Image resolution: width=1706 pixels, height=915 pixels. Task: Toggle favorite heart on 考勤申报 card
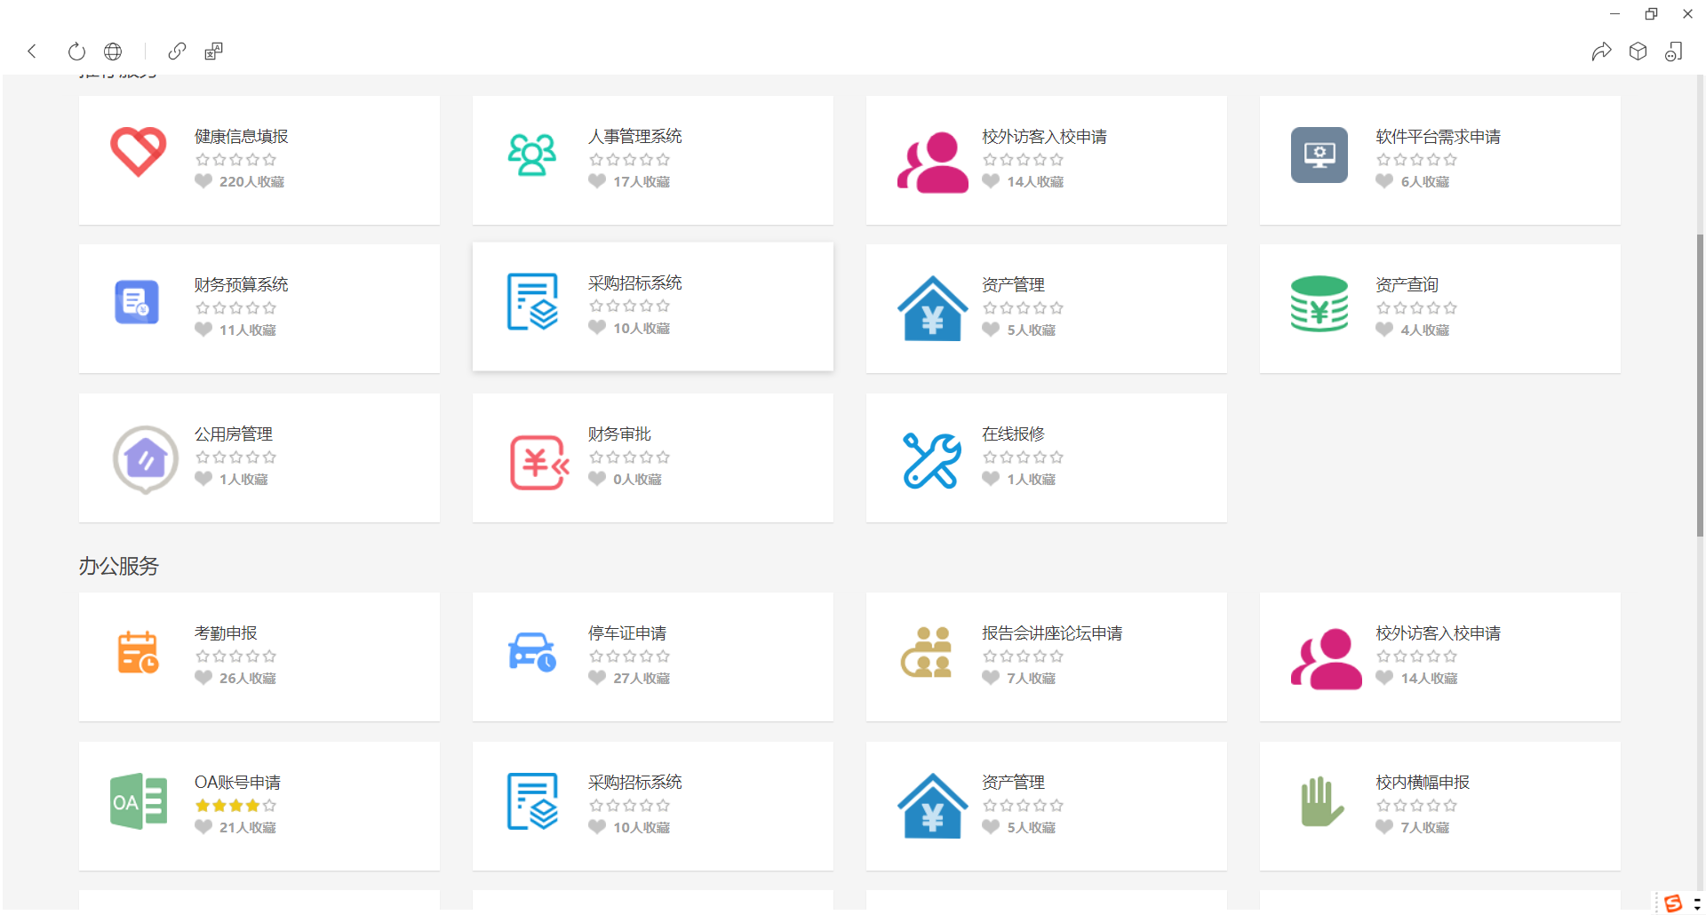click(x=203, y=678)
